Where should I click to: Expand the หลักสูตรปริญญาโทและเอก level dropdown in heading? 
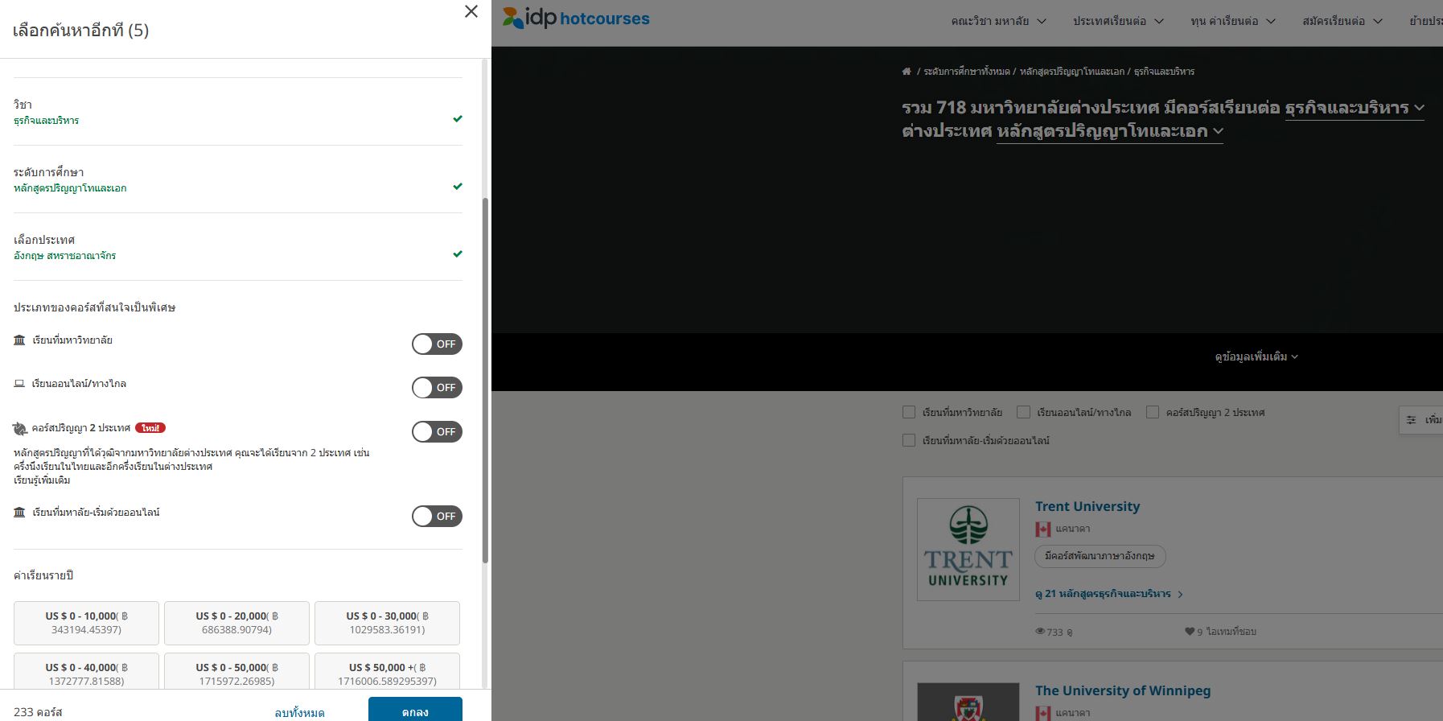[x=1110, y=131]
